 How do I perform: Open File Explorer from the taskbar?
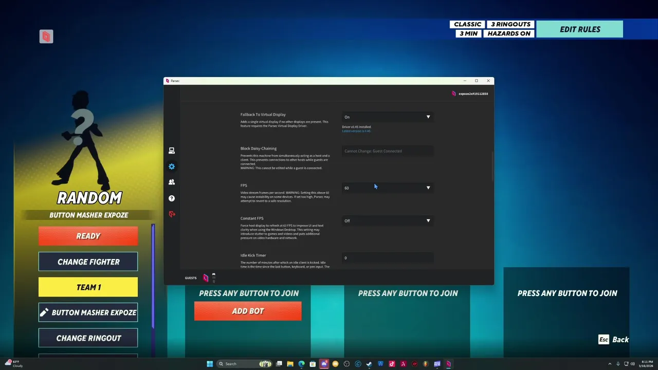[290, 364]
